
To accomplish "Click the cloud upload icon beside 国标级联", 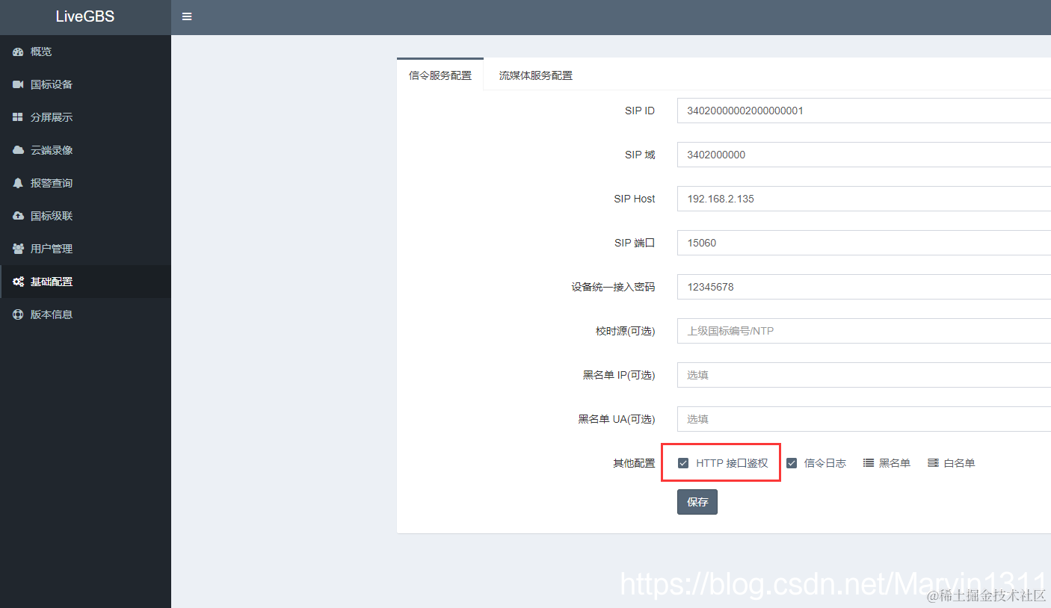I will [x=18, y=216].
